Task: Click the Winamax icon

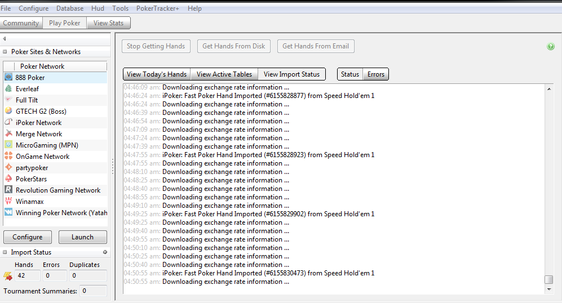Action: coord(8,201)
